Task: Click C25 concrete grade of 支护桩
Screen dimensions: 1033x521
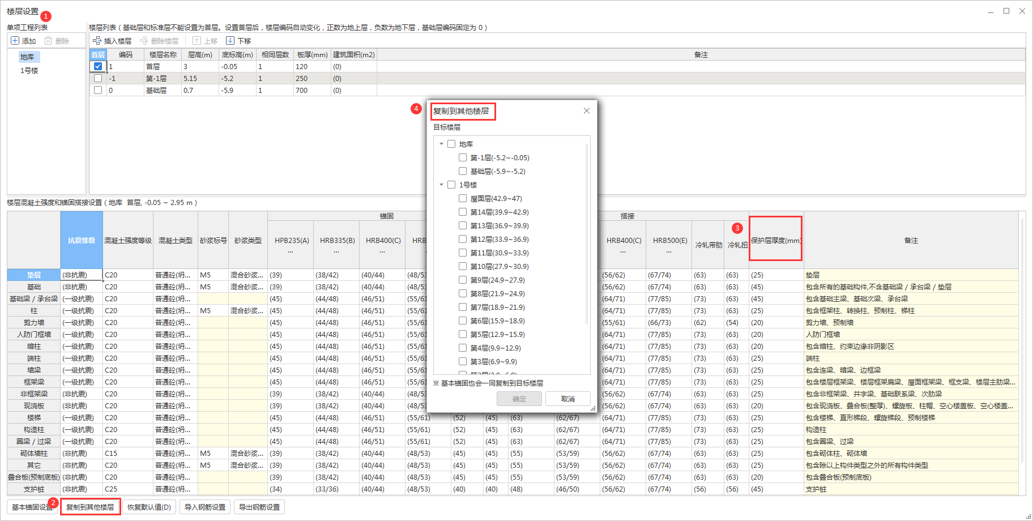Action: 128,489
